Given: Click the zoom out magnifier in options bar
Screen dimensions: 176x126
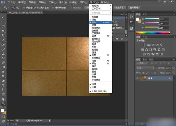Looking at the screenshot, I should coord(18,7).
